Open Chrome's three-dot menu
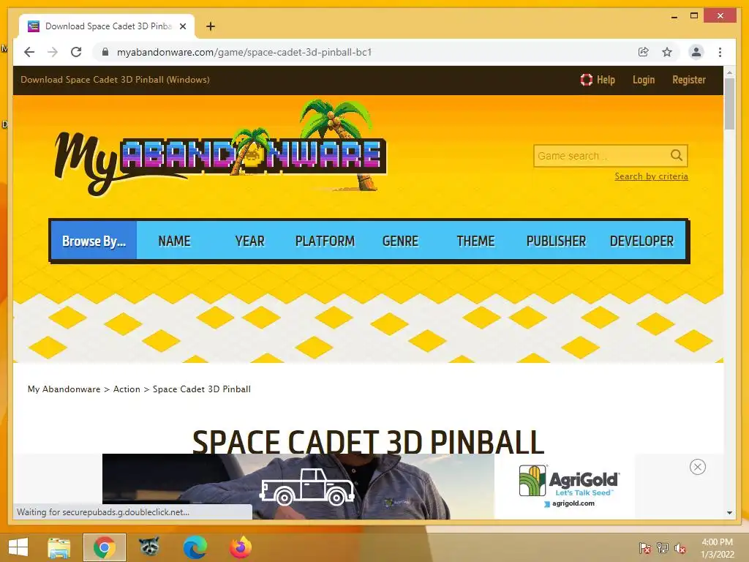This screenshot has width=749, height=562. click(720, 52)
